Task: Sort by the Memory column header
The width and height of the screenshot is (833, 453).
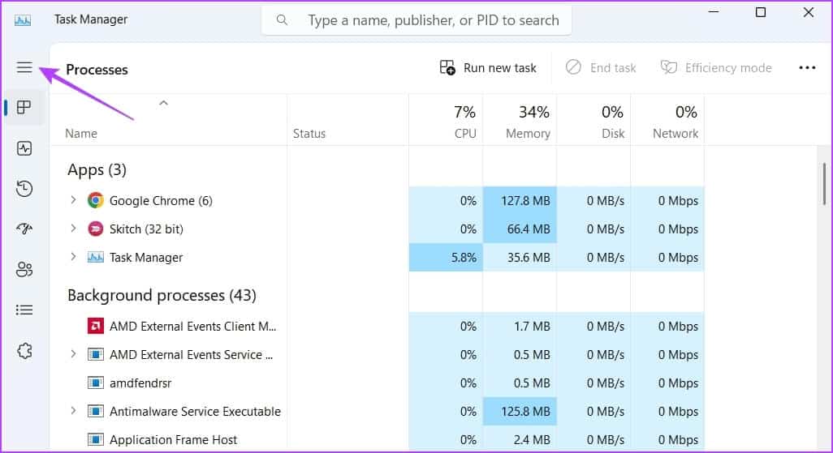Action: point(520,122)
